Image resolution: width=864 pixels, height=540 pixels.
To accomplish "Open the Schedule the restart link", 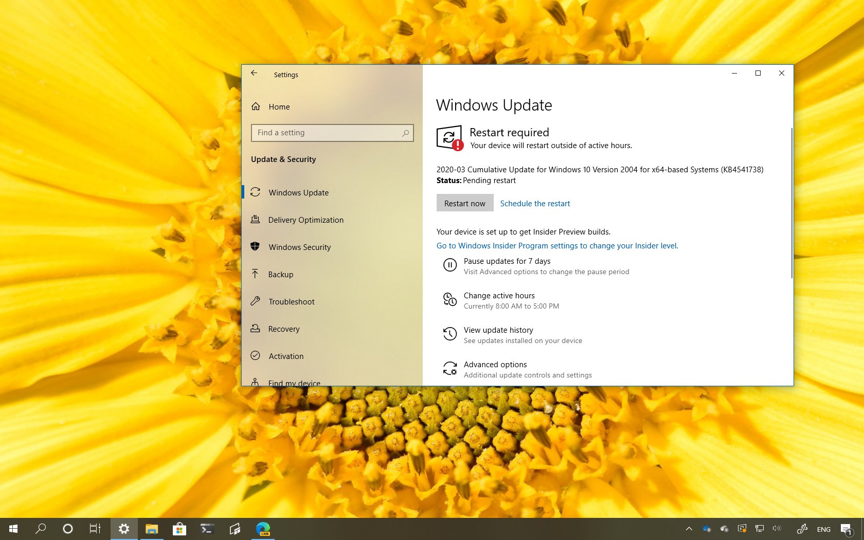I will pos(535,204).
